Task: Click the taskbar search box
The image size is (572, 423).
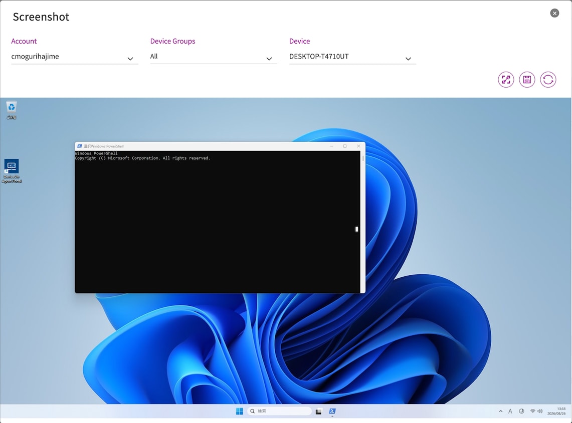Action: tap(279, 411)
